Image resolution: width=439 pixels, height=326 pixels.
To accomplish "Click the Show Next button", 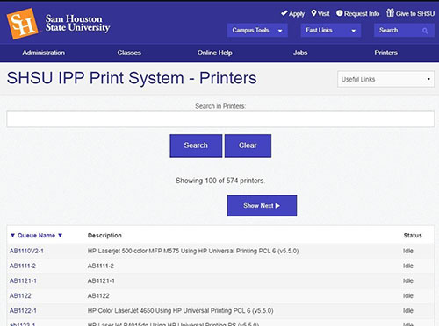I will (262, 206).
